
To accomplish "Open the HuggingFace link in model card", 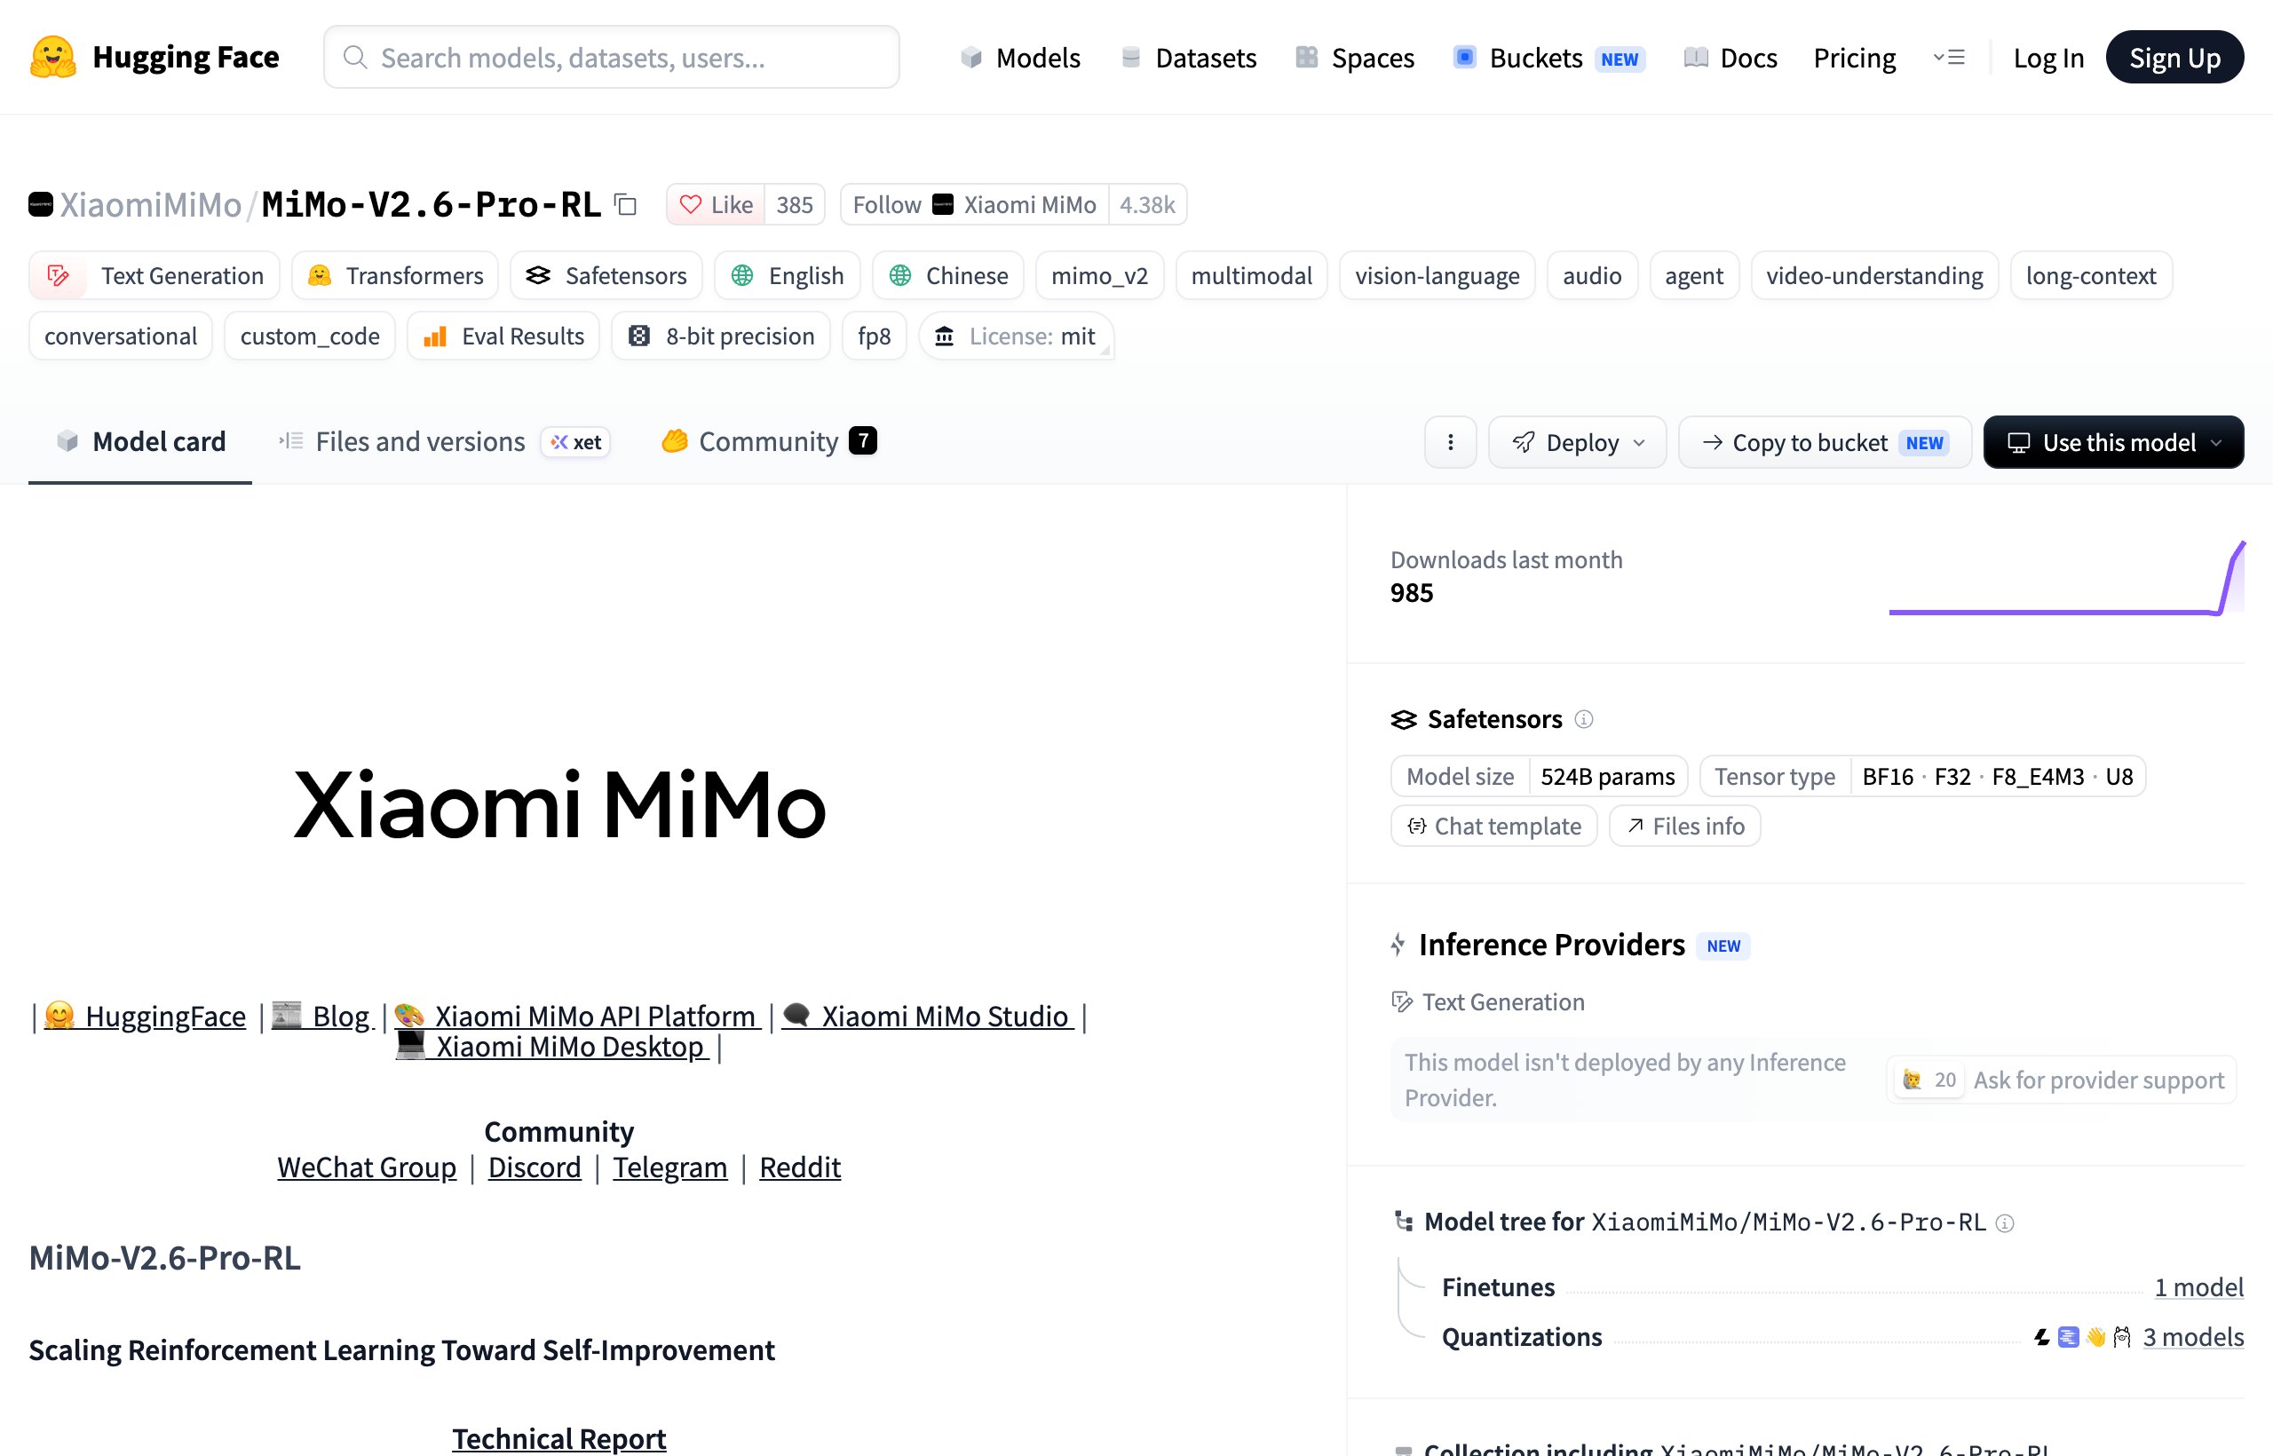I will point(145,1017).
